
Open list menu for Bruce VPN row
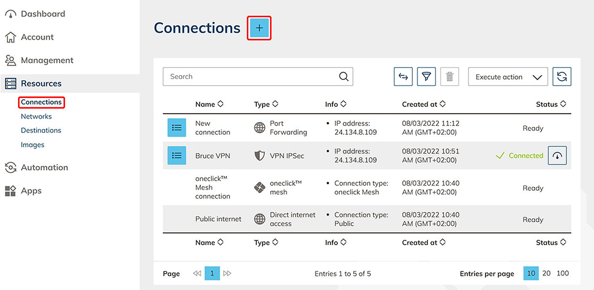coord(177,155)
